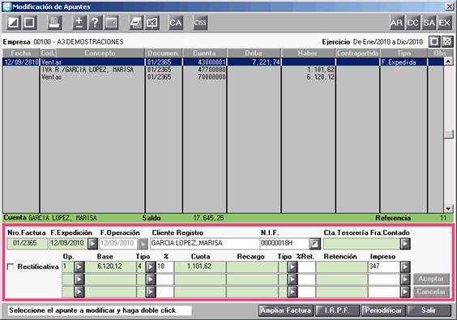Click the scrollbar up arrow of entries grid
Viewport: 457px width, 320px height.
(x=448, y=62)
